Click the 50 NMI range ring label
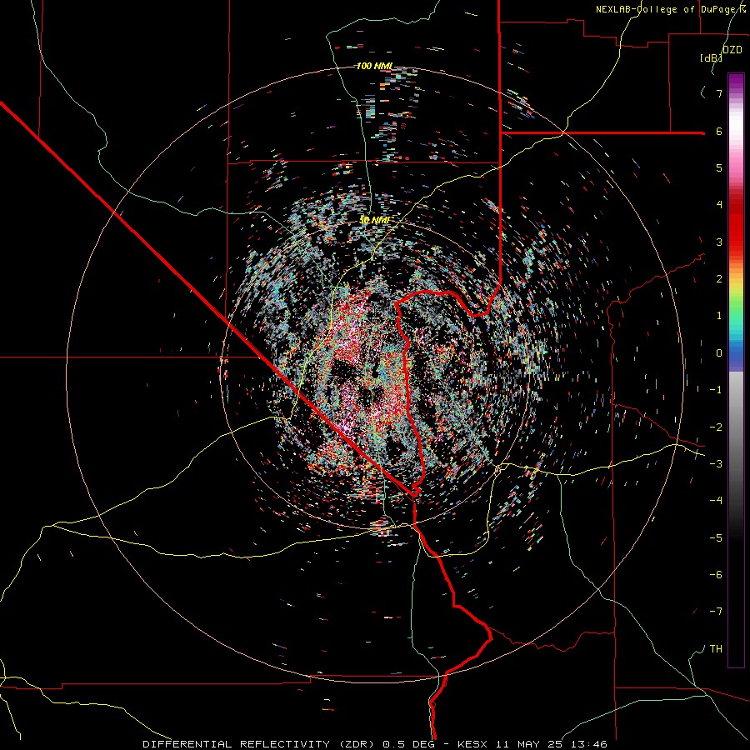Image resolution: width=750 pixels, height=750 pixels. (374, 219)
